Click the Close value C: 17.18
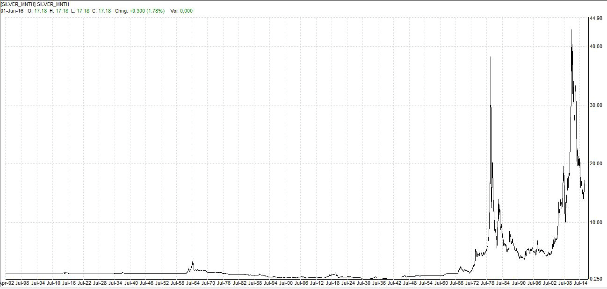Viewport: 607px width, 289px height. click(x=101, y=11)
